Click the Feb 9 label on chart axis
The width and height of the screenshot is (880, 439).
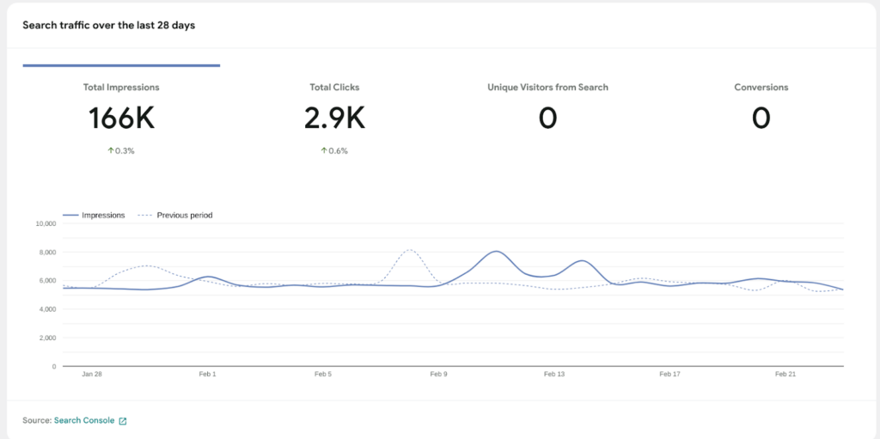click(x=438, y=375)
